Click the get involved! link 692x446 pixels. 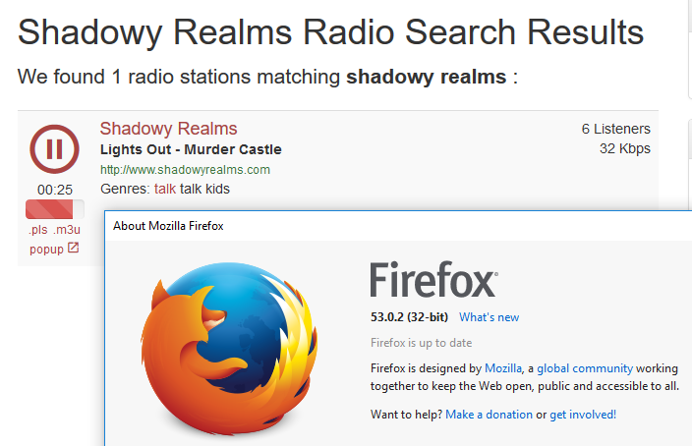coord(583,415)
